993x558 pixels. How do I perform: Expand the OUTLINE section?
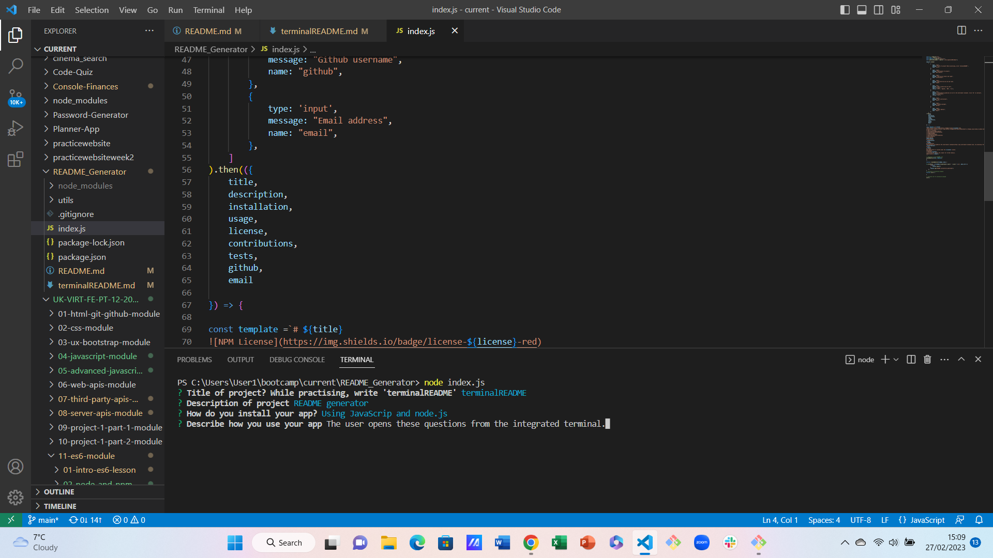pos(98,492)
